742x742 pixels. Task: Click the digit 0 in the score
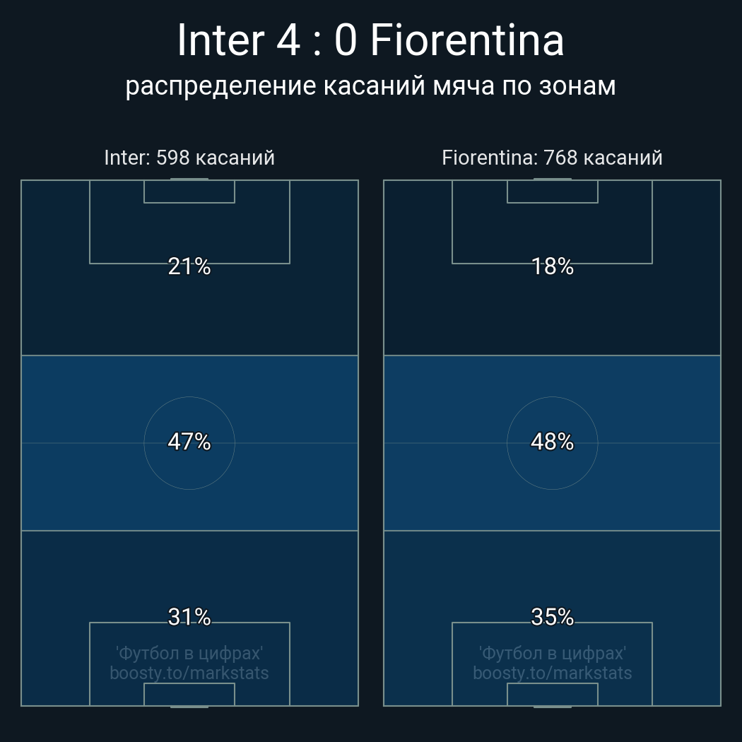point(346,41)
